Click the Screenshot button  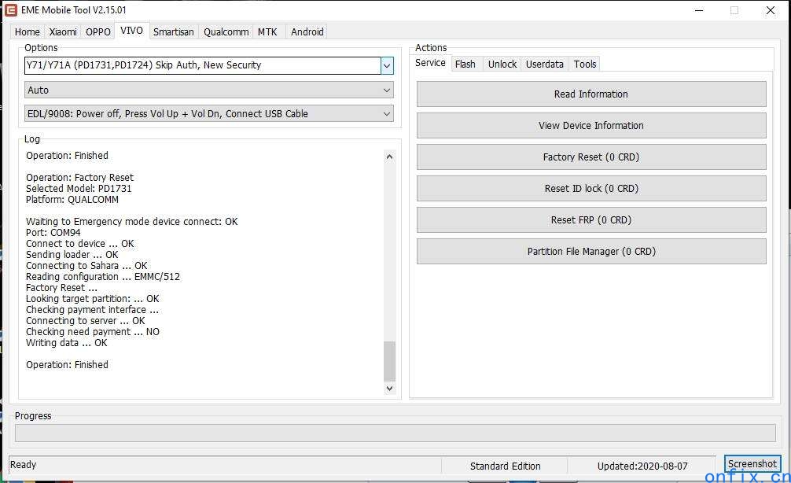point(752,464)
